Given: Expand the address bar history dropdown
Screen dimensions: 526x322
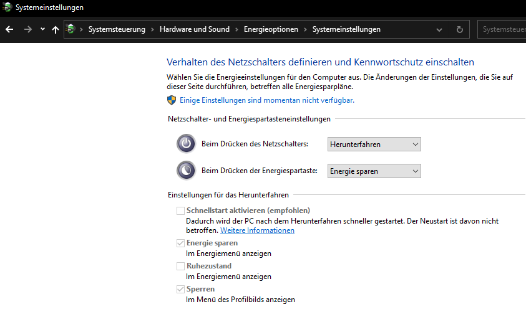Looking at the screenshot, I should pyautogui.click(x=440, y=29).
